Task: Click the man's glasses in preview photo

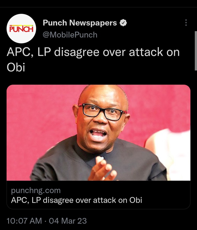Action: (x=102, y=112)
